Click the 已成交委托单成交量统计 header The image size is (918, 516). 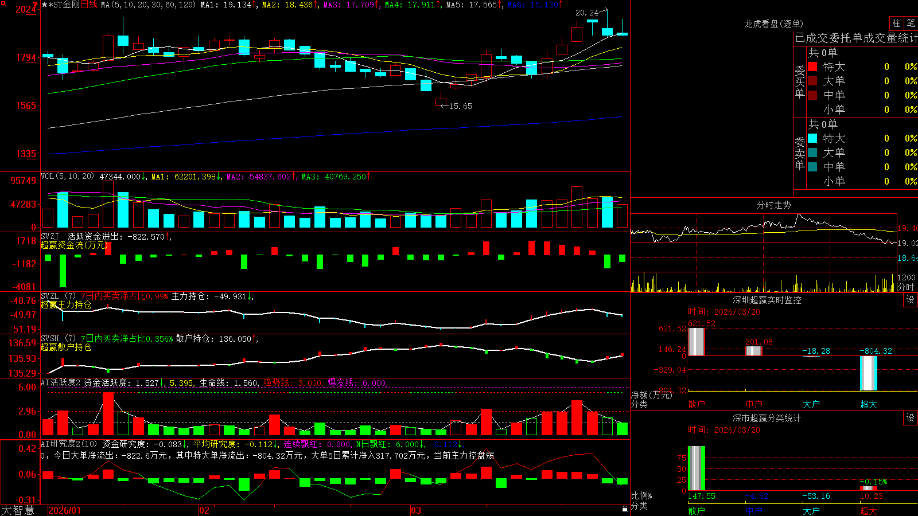856,38
